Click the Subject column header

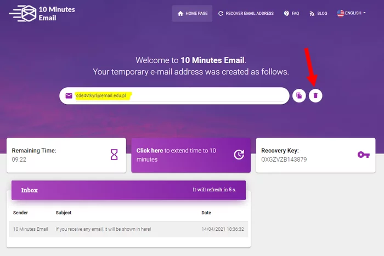click(x=64, y=213)
